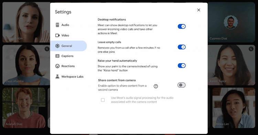Select Karen Taylor's video tile
The width and height of the screenshot is (258, 135).
click(x=232, y=65)
